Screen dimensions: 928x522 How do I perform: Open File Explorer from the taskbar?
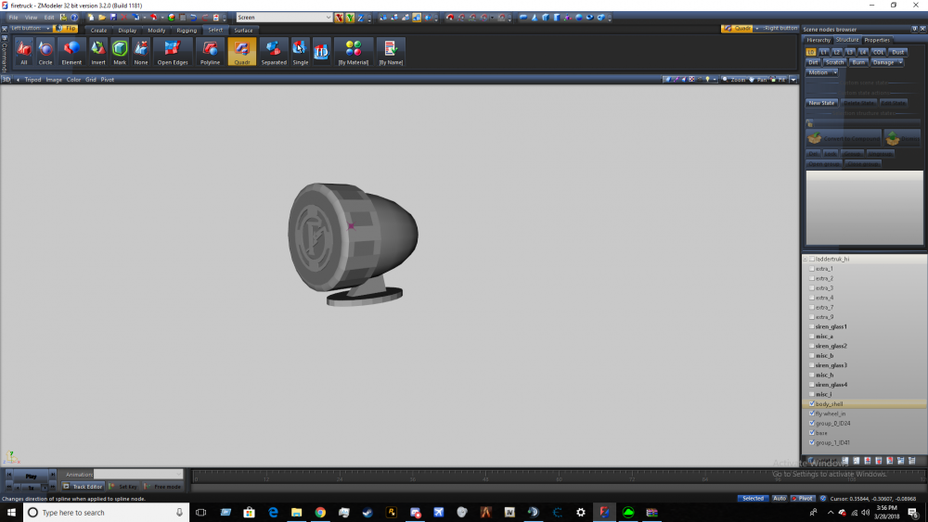[297, 513]
